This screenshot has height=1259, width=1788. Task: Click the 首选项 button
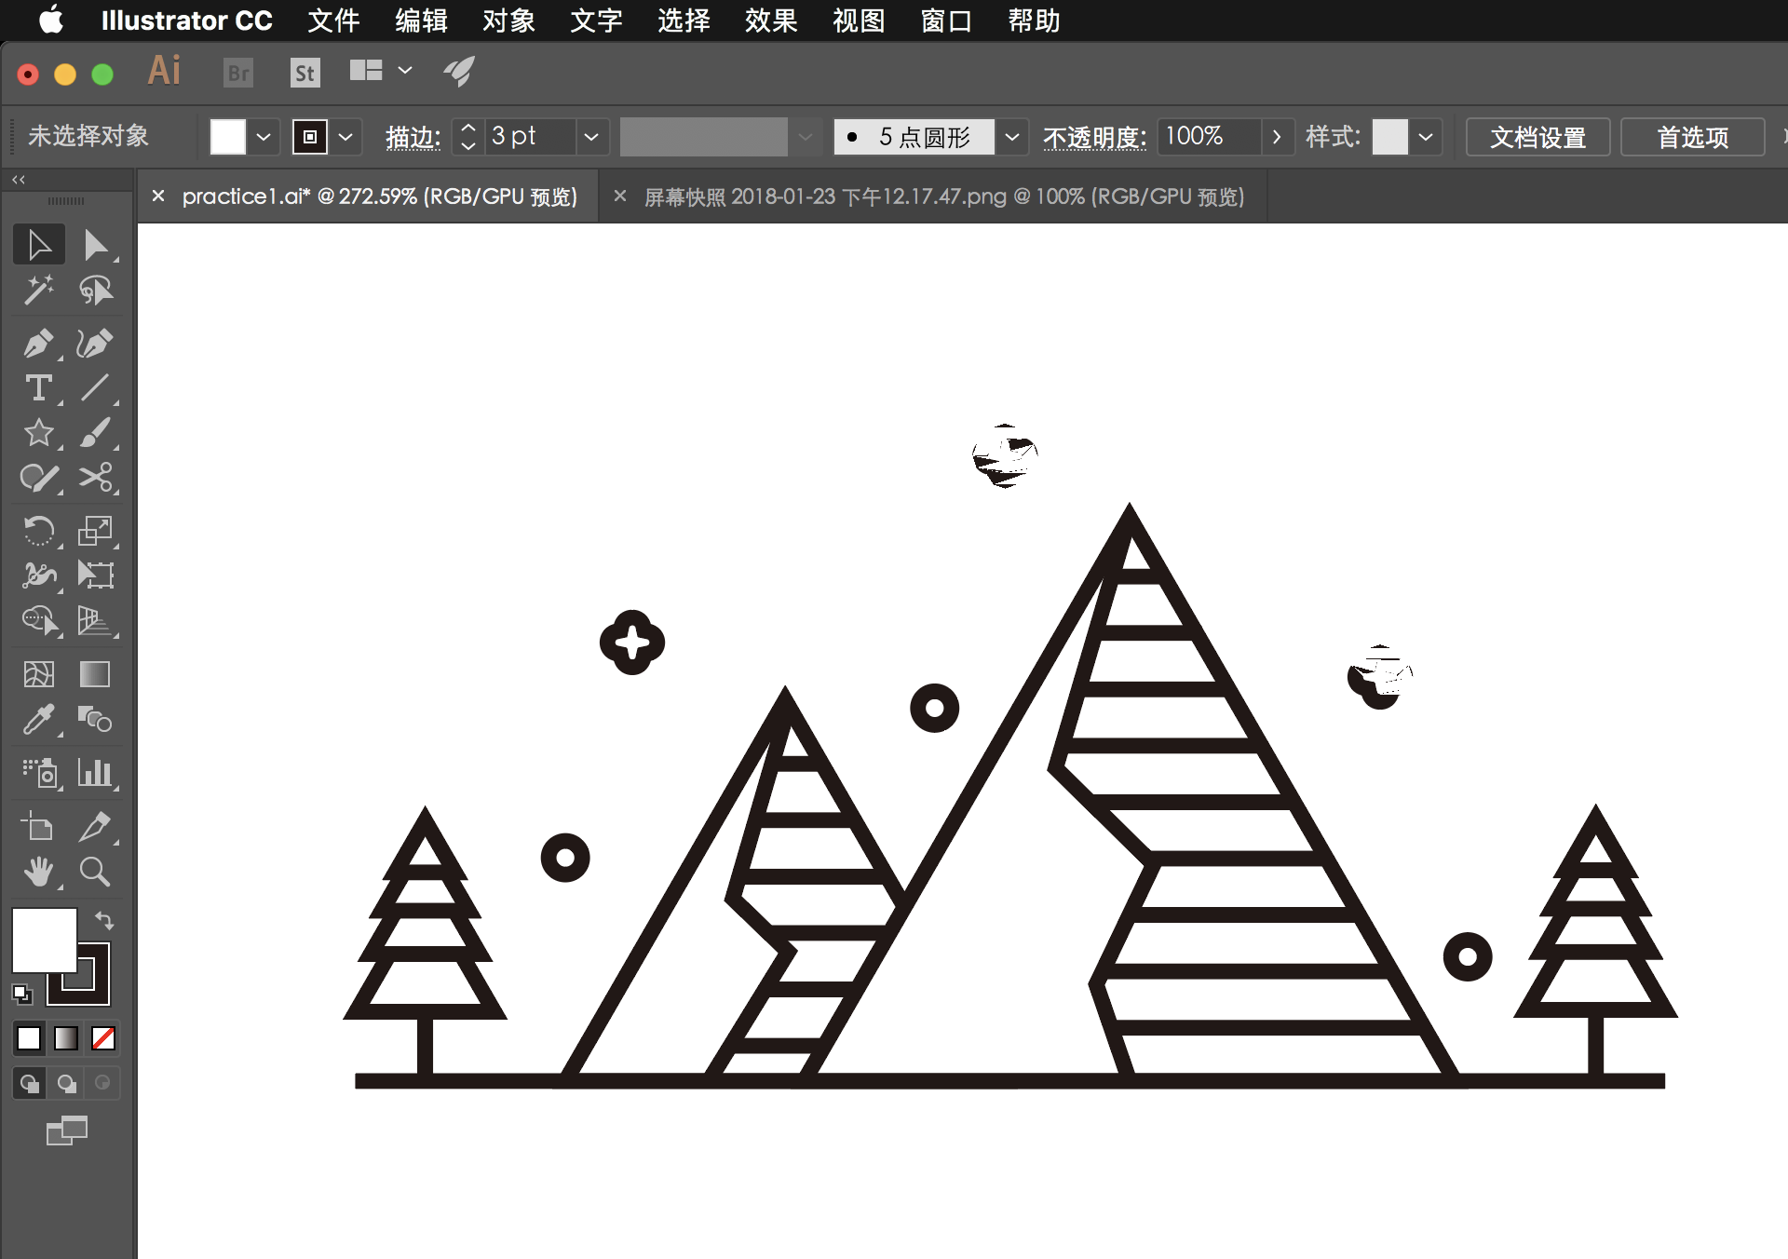point(1693,133)
